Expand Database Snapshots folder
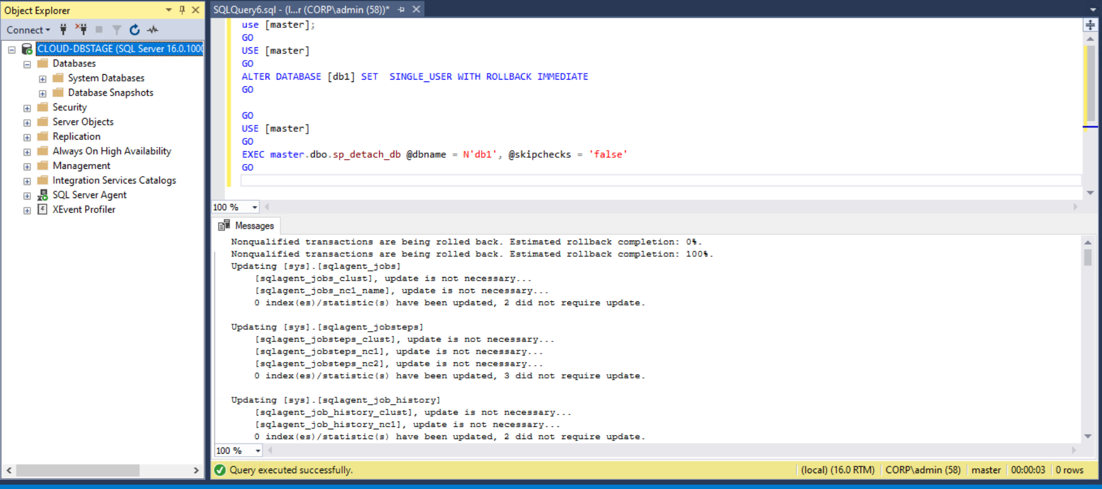This screenshot has width=1102, height=489. tap(43, 93)
